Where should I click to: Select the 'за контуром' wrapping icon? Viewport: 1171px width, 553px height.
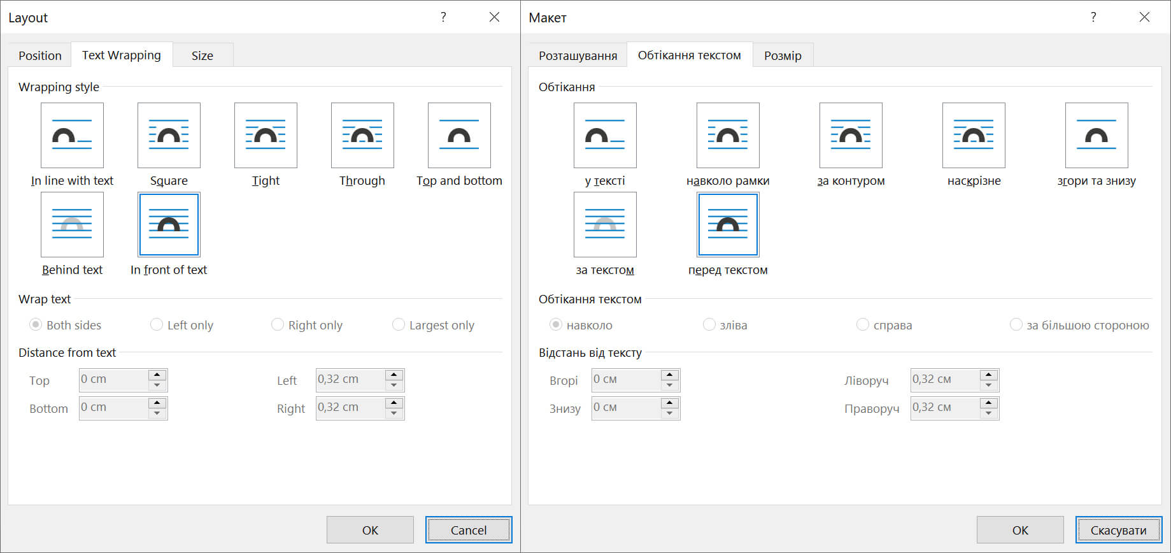[x=851, y=135]
